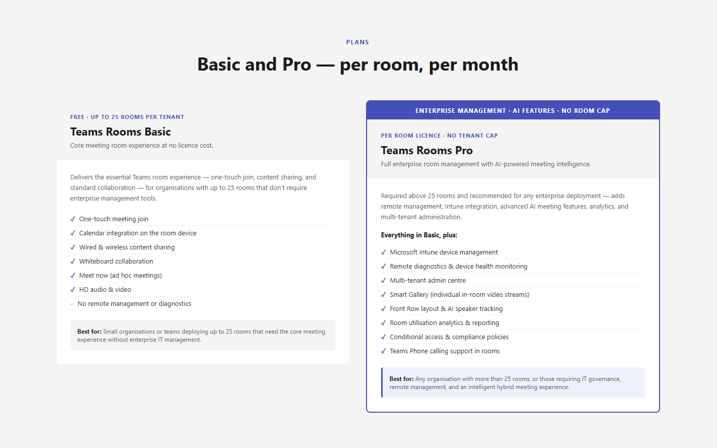
Task: Select the 'Teams Rooms Basic' plan title
Action: point(121,132)
